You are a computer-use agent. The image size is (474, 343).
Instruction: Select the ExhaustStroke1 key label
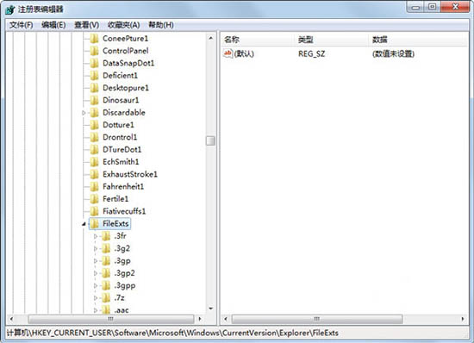coord(130,174)
